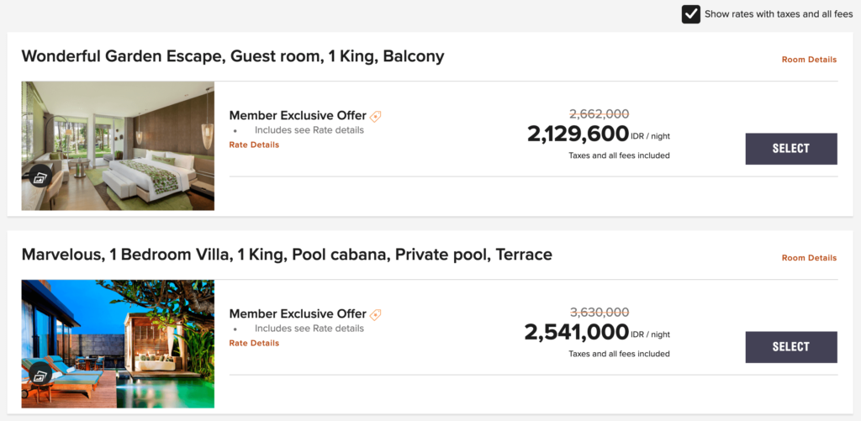Click the Marvelous 1 Bedroom Villa title
This screenshot has height=421, width=861.
287,255
